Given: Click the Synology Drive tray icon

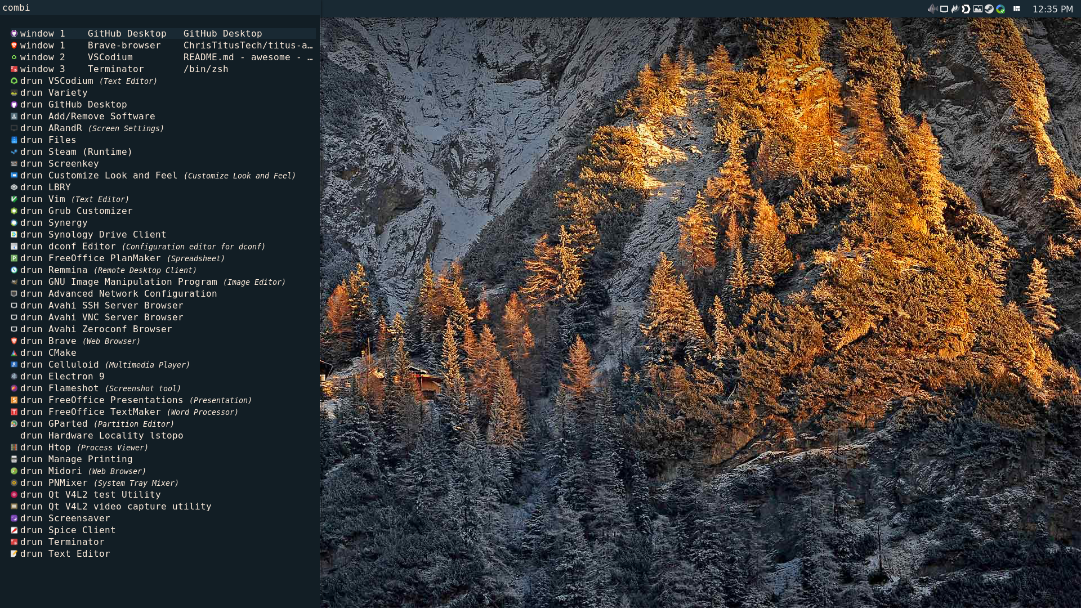Looking at the screenshot, I should point(1000,8).
